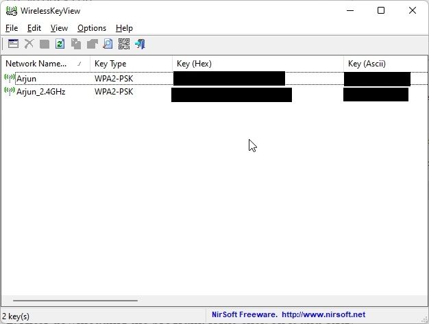Click the horizontal scrollbar at the bottom
This screenshot has height=324, width=429.
click(x=75, y=300)
